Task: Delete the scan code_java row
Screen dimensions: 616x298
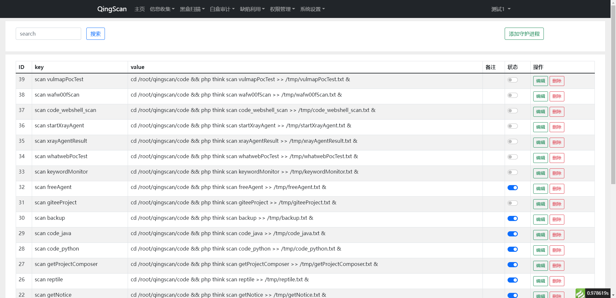Action: pyautogui.click(x=557, y=235)
